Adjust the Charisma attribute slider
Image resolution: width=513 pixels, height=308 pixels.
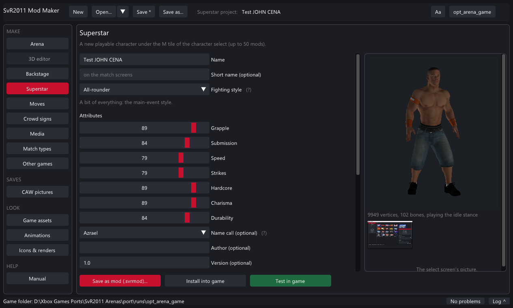pyautogui.click(x=144, y=203)
